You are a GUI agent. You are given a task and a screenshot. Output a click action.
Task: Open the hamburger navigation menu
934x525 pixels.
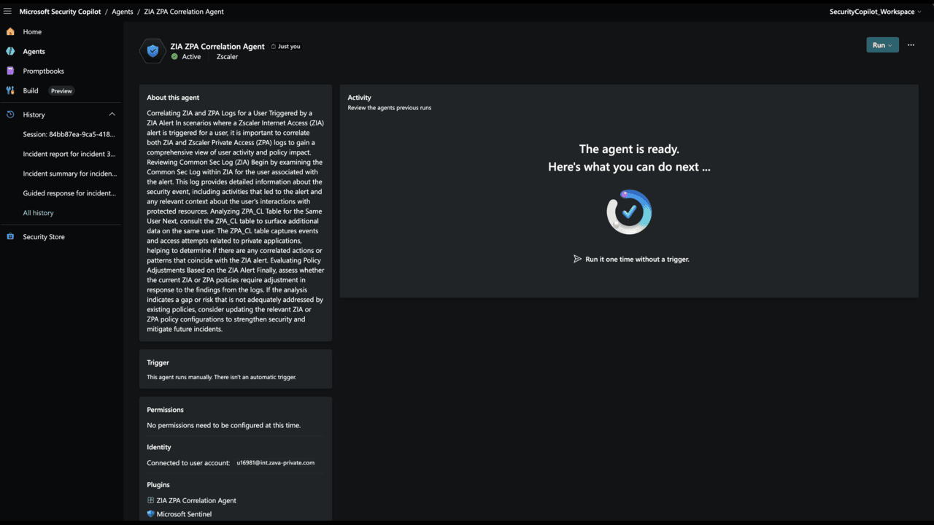click(x=7, y=12)
